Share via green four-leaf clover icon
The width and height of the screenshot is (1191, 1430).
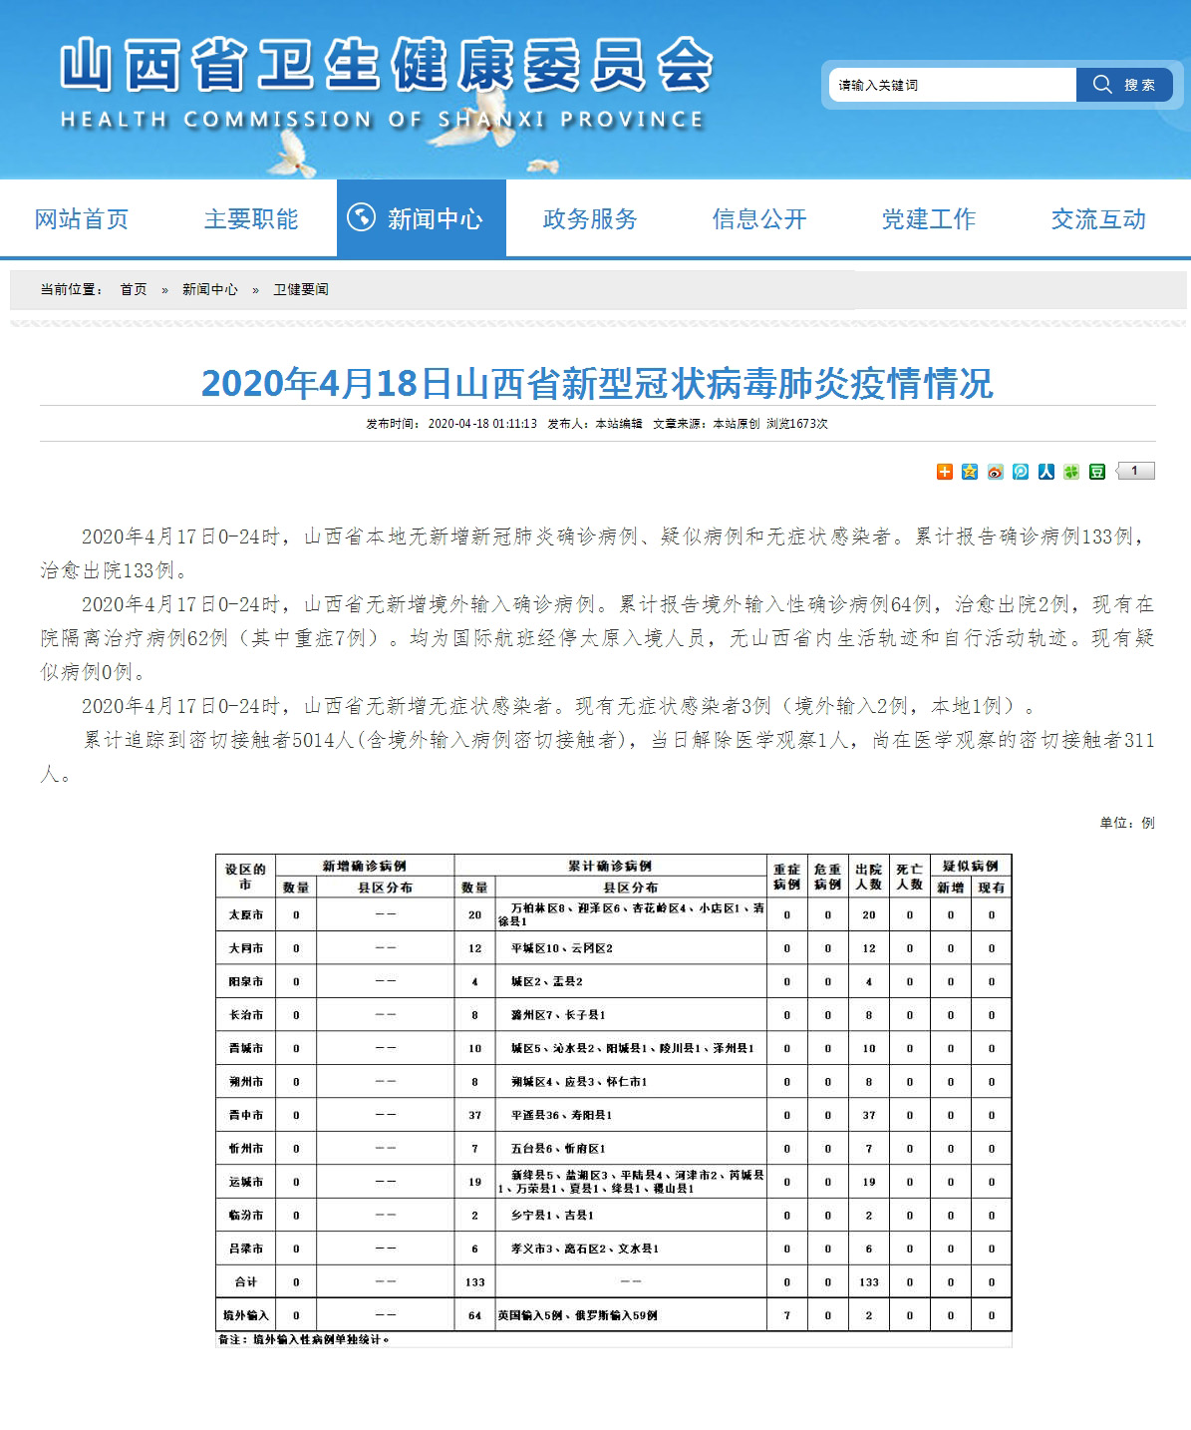click(x=1071, y=472)
